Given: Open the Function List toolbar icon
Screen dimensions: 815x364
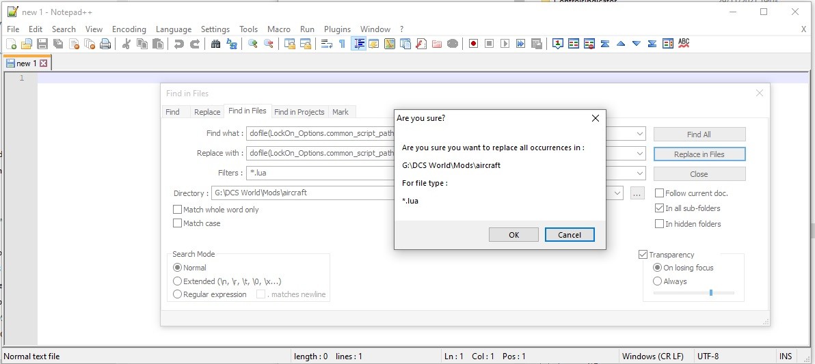Looking at the screenshot, I should (421, 44).
